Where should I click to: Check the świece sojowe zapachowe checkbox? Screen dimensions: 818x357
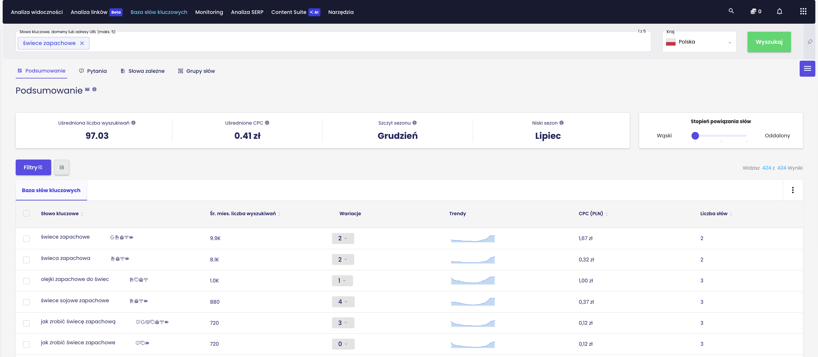[x=26, y=302]
